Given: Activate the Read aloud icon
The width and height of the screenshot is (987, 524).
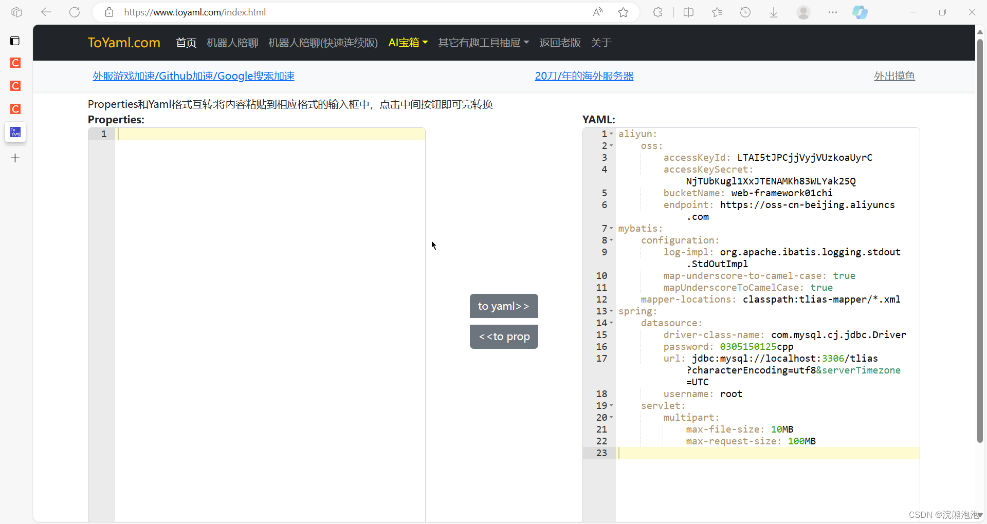Looking at the screenshot, I should click(597, 12).
